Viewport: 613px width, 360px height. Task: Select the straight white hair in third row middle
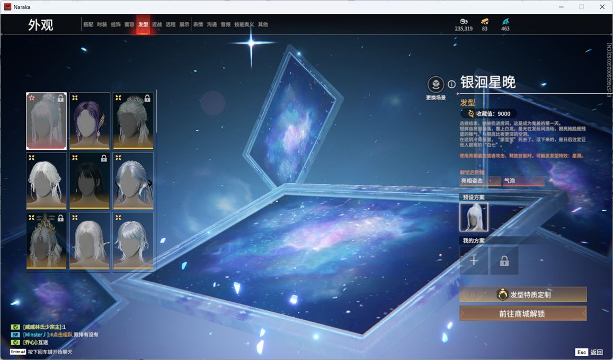[x=90, y=241]
